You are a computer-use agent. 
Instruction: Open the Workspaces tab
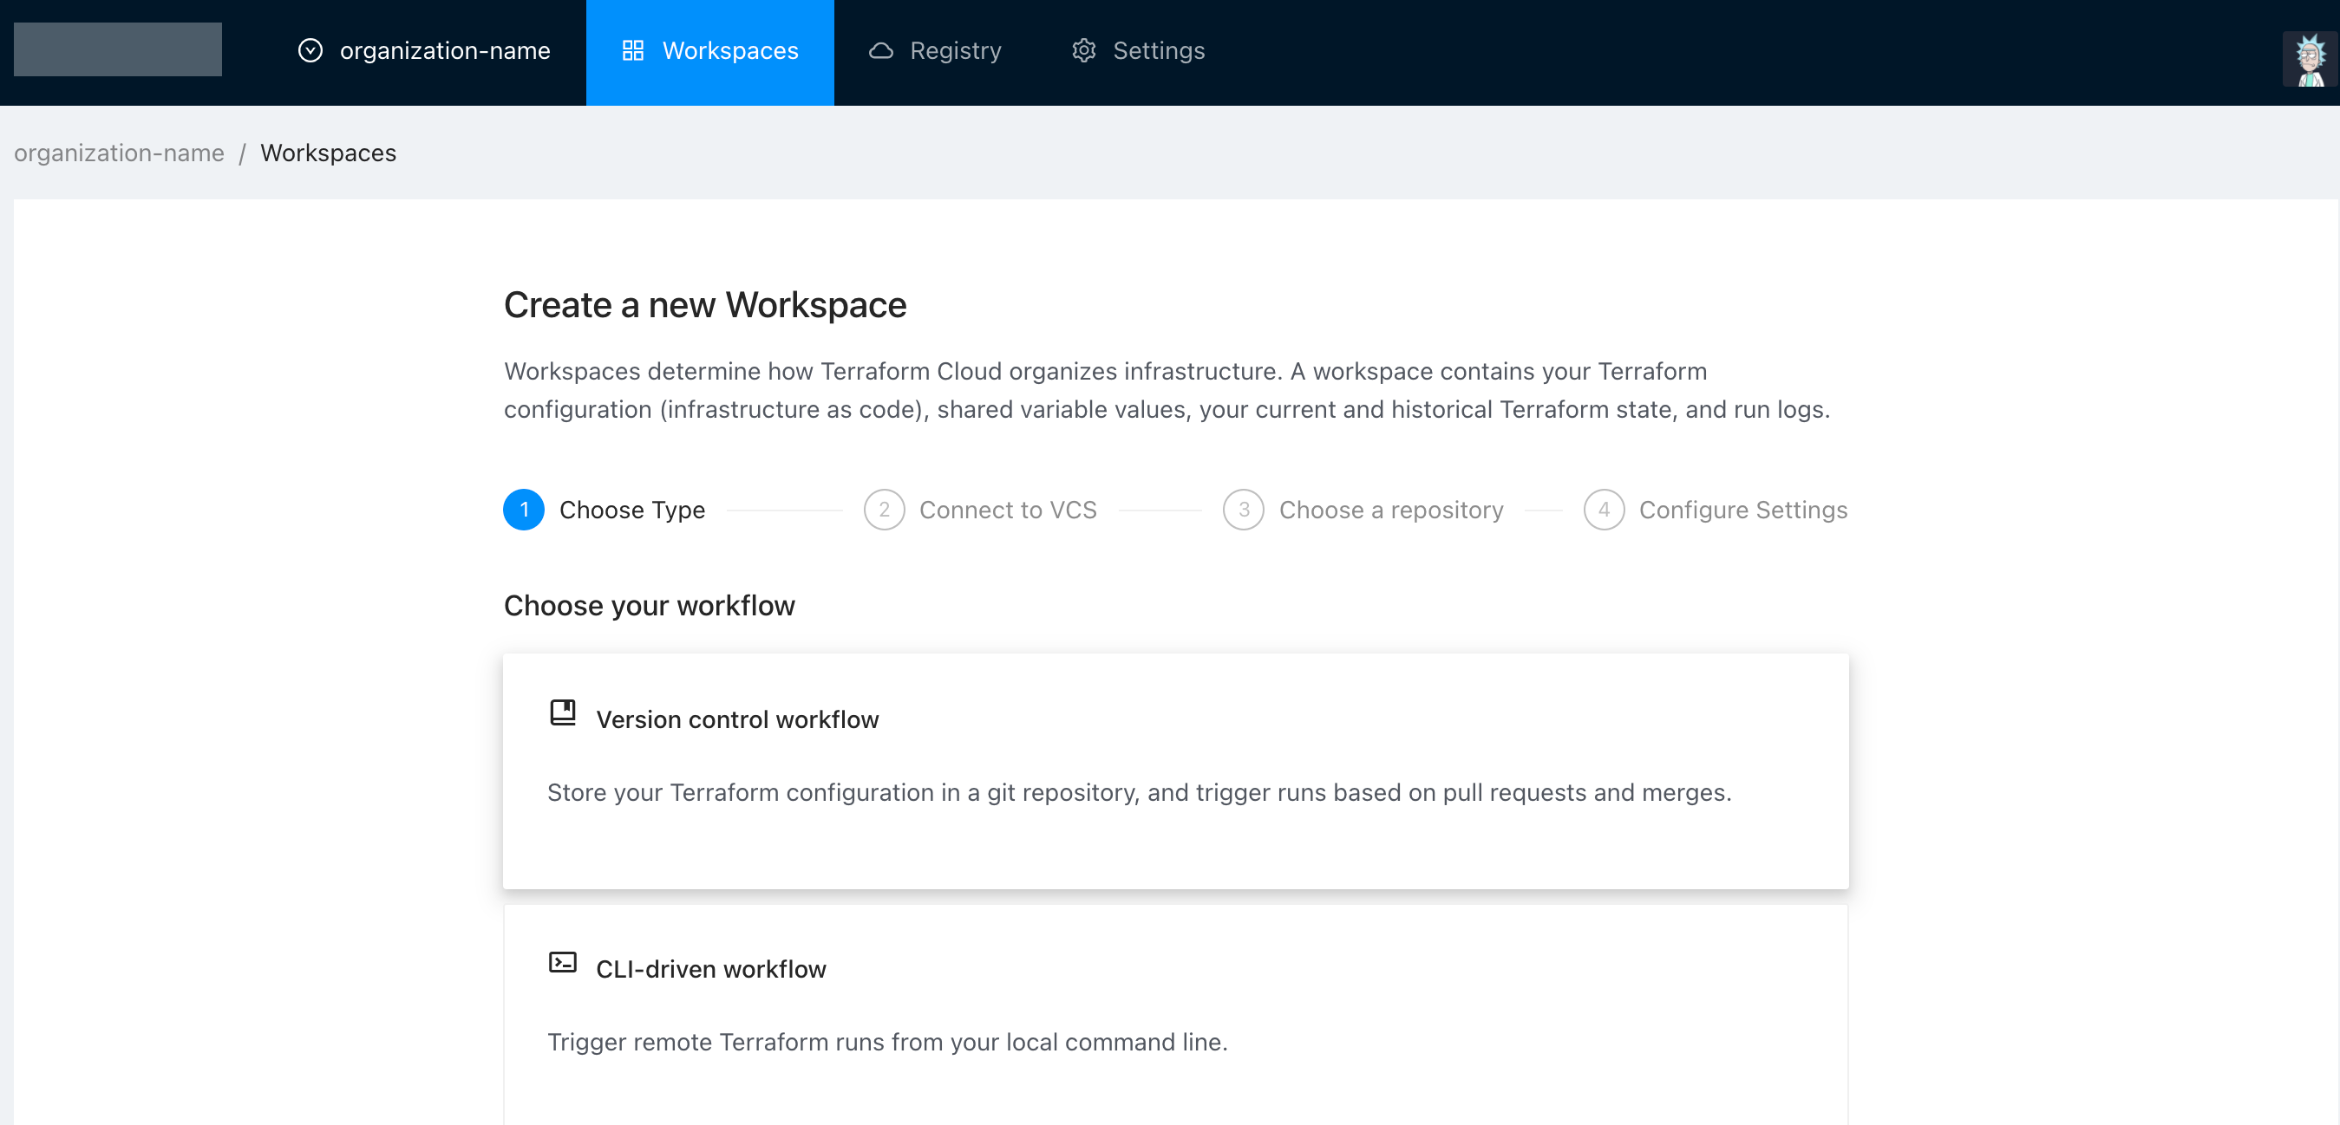click(x=709, y=52)
